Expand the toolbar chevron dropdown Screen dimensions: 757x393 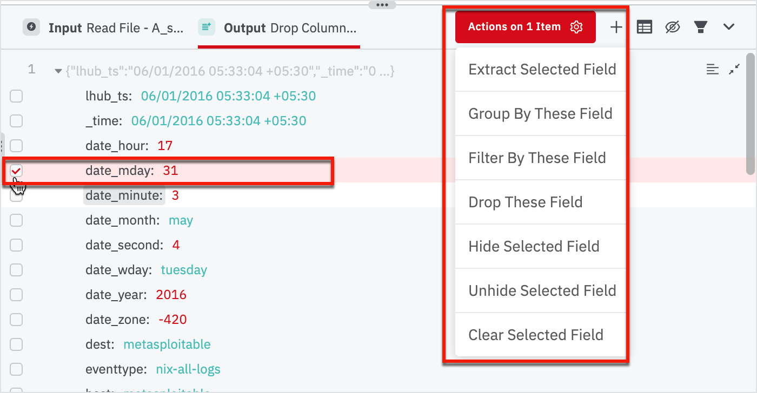click(729, 27)
